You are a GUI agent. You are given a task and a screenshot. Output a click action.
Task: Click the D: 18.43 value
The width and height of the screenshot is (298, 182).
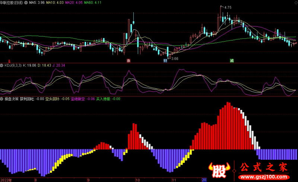coord(44,65)
